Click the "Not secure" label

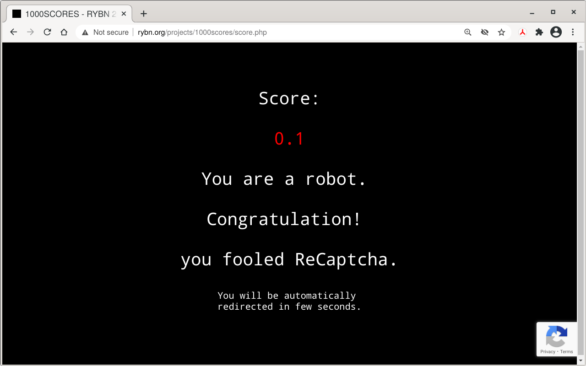(111, 32)
